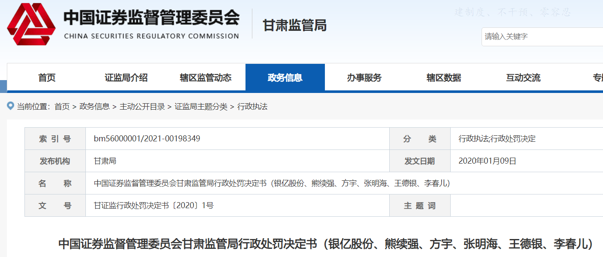Open the 办事服务 navigation tab
603x257 pixels.
pyautogui.click(x=364, y=78)
